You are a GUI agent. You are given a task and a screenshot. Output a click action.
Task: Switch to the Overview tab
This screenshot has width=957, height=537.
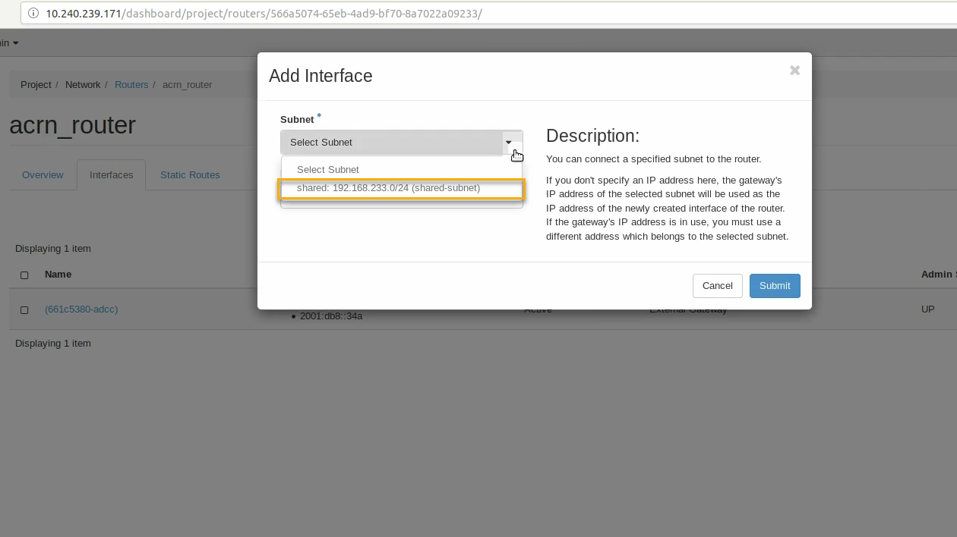[43, 175]
